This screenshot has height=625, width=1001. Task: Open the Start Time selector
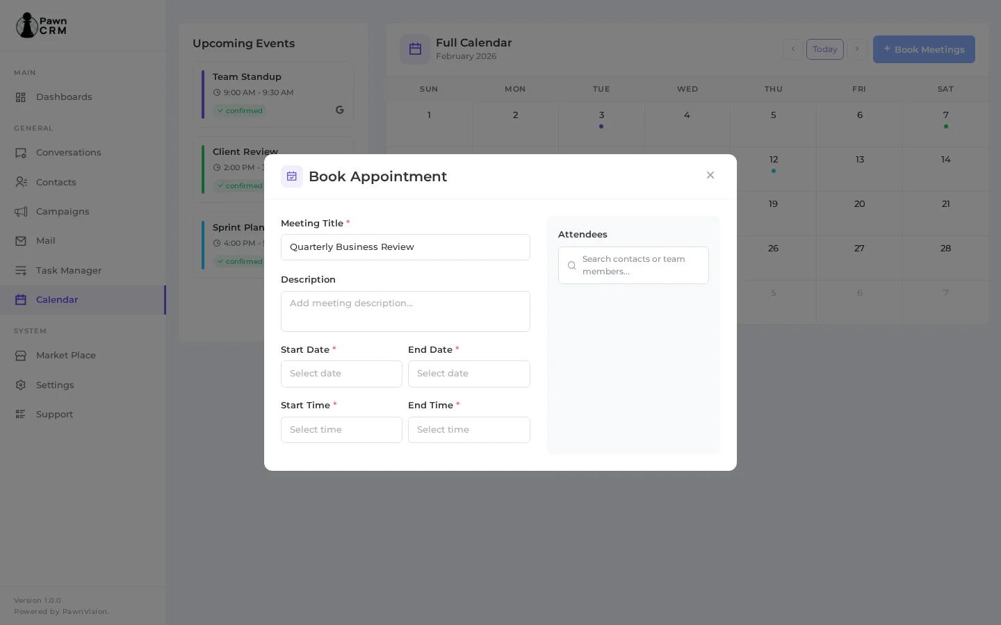(x=341, y=430)
